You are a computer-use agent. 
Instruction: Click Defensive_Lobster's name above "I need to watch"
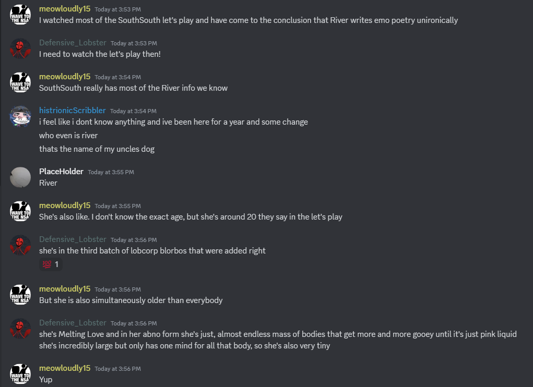click(73, 43)
